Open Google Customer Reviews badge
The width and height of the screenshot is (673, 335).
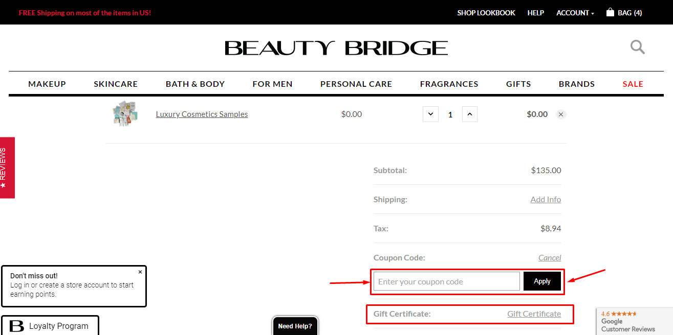pos(635,321)
